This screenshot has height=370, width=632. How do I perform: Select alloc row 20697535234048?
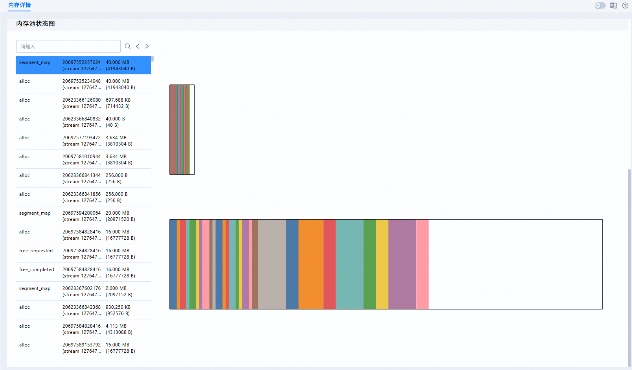83,84
